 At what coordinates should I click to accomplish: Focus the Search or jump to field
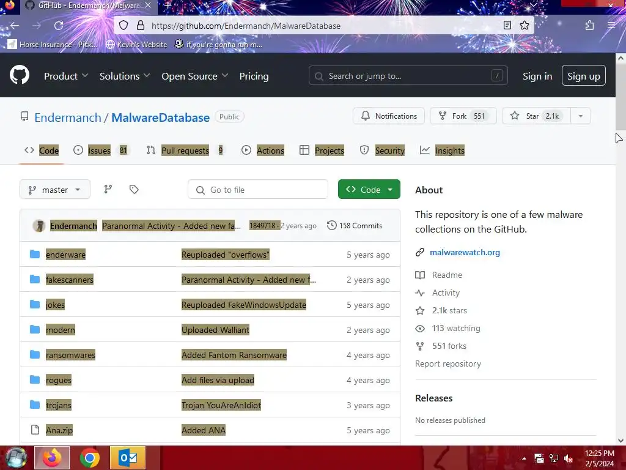(408, 75)
